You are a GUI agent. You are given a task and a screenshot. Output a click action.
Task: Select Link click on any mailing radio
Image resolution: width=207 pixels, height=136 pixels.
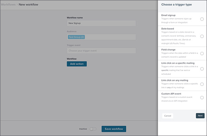[x=202, y=84]
